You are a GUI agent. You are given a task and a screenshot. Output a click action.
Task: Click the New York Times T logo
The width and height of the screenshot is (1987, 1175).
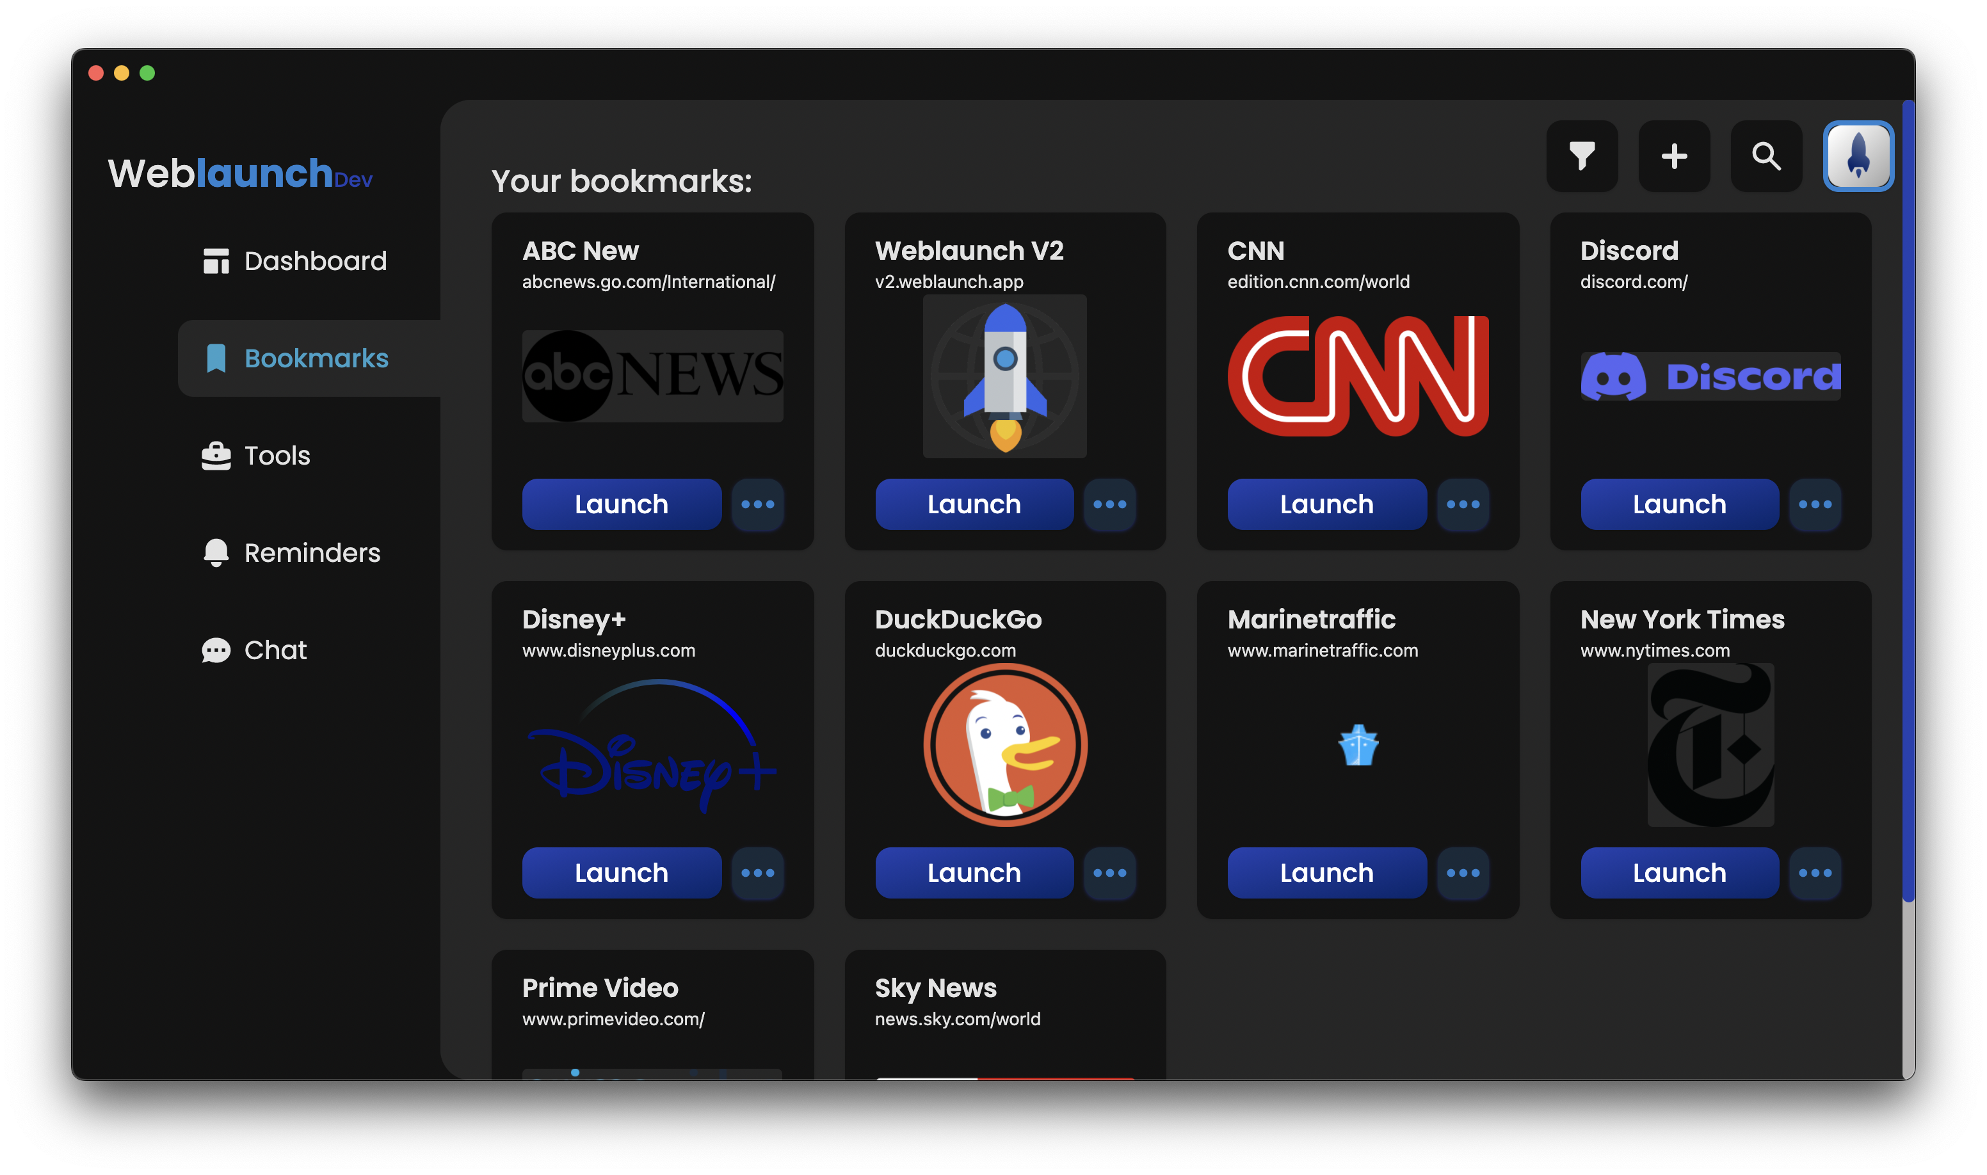tap(1710, 745)
